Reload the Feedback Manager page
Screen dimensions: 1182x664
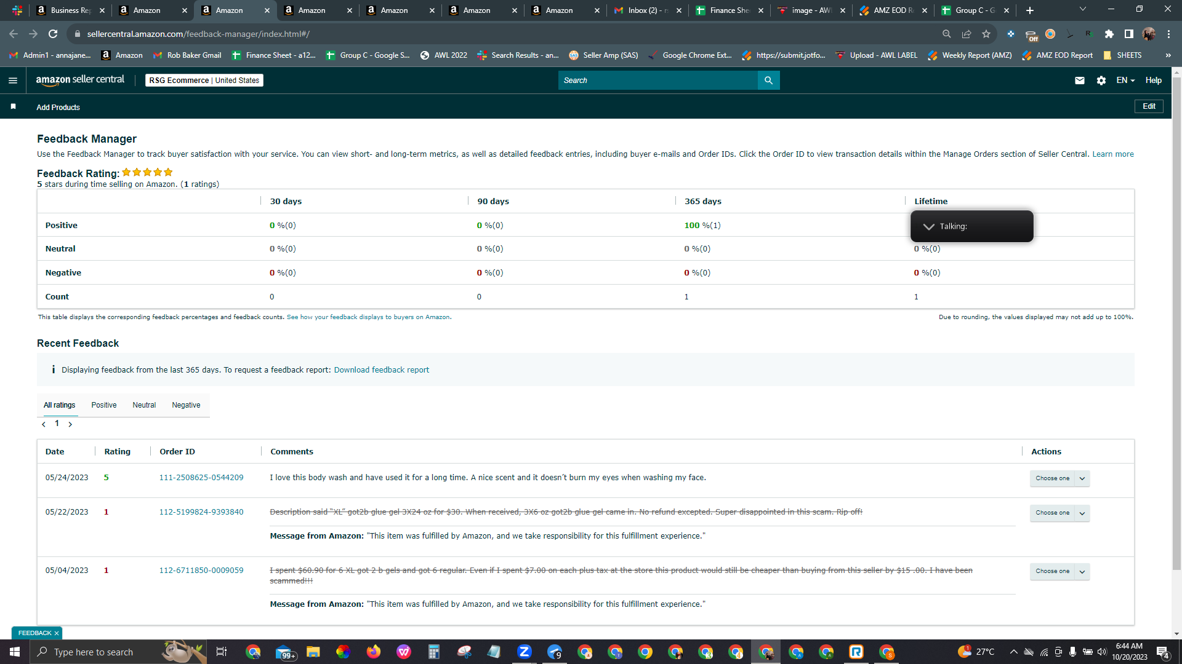(x=53, y=34)
